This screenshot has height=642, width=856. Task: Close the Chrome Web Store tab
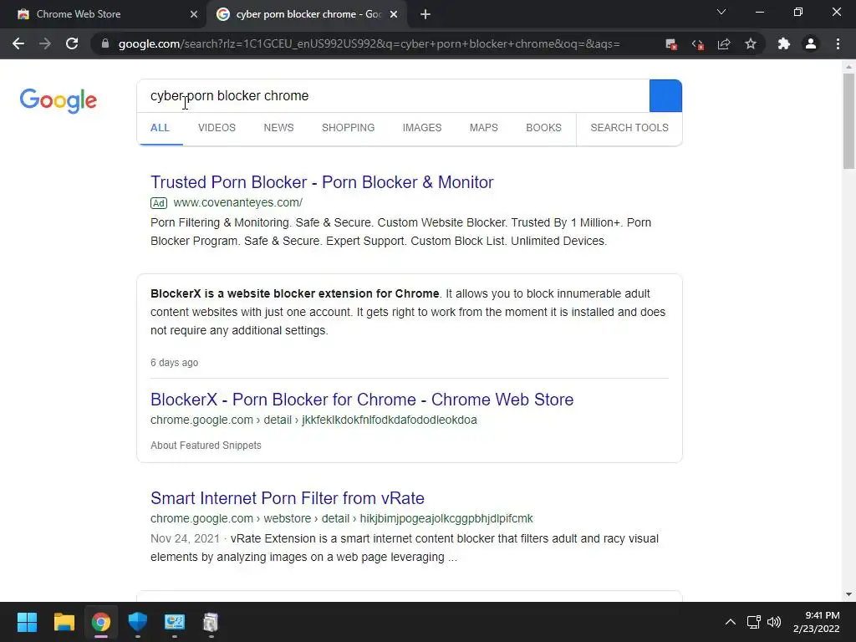point(194,14)
